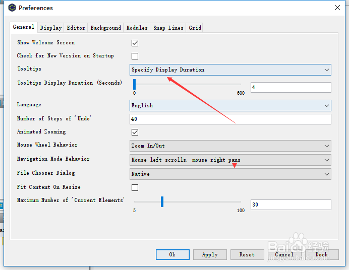Image resolution: width=349 pixels, height=270 pixels.
Task: Enable Check for New Version on Startup
Action: (135, 56)
